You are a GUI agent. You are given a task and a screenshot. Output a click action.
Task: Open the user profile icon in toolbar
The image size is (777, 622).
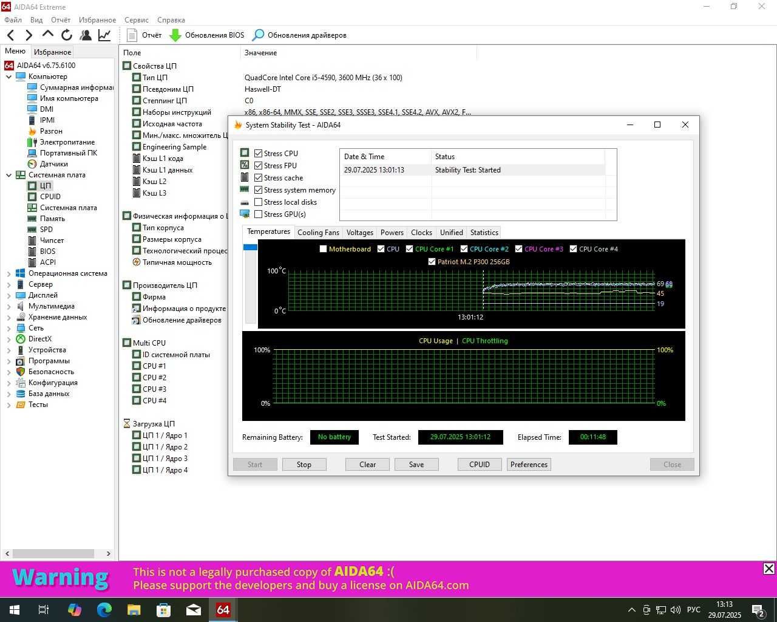point(86,35)
